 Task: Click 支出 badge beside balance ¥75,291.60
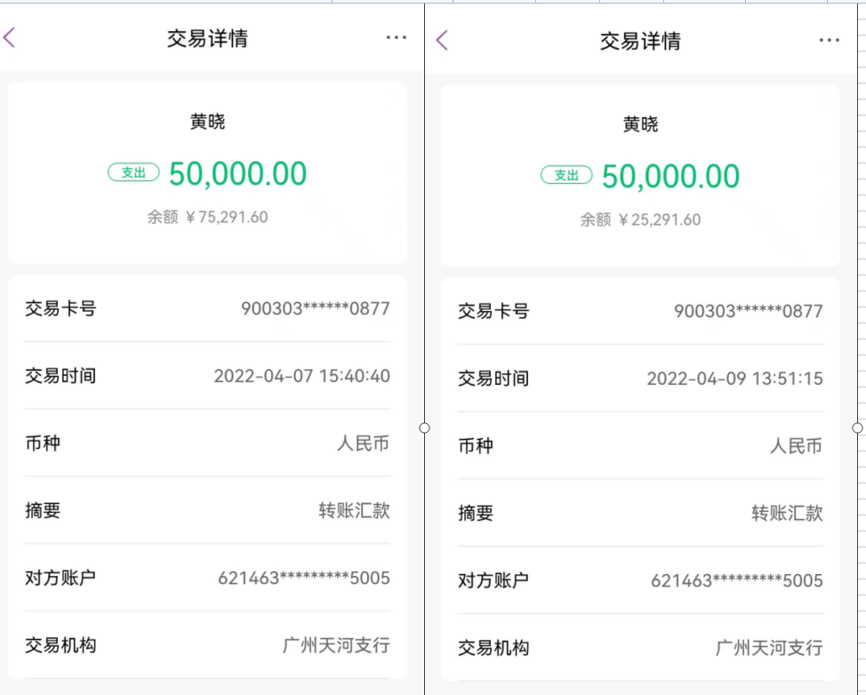coord(133,172)
